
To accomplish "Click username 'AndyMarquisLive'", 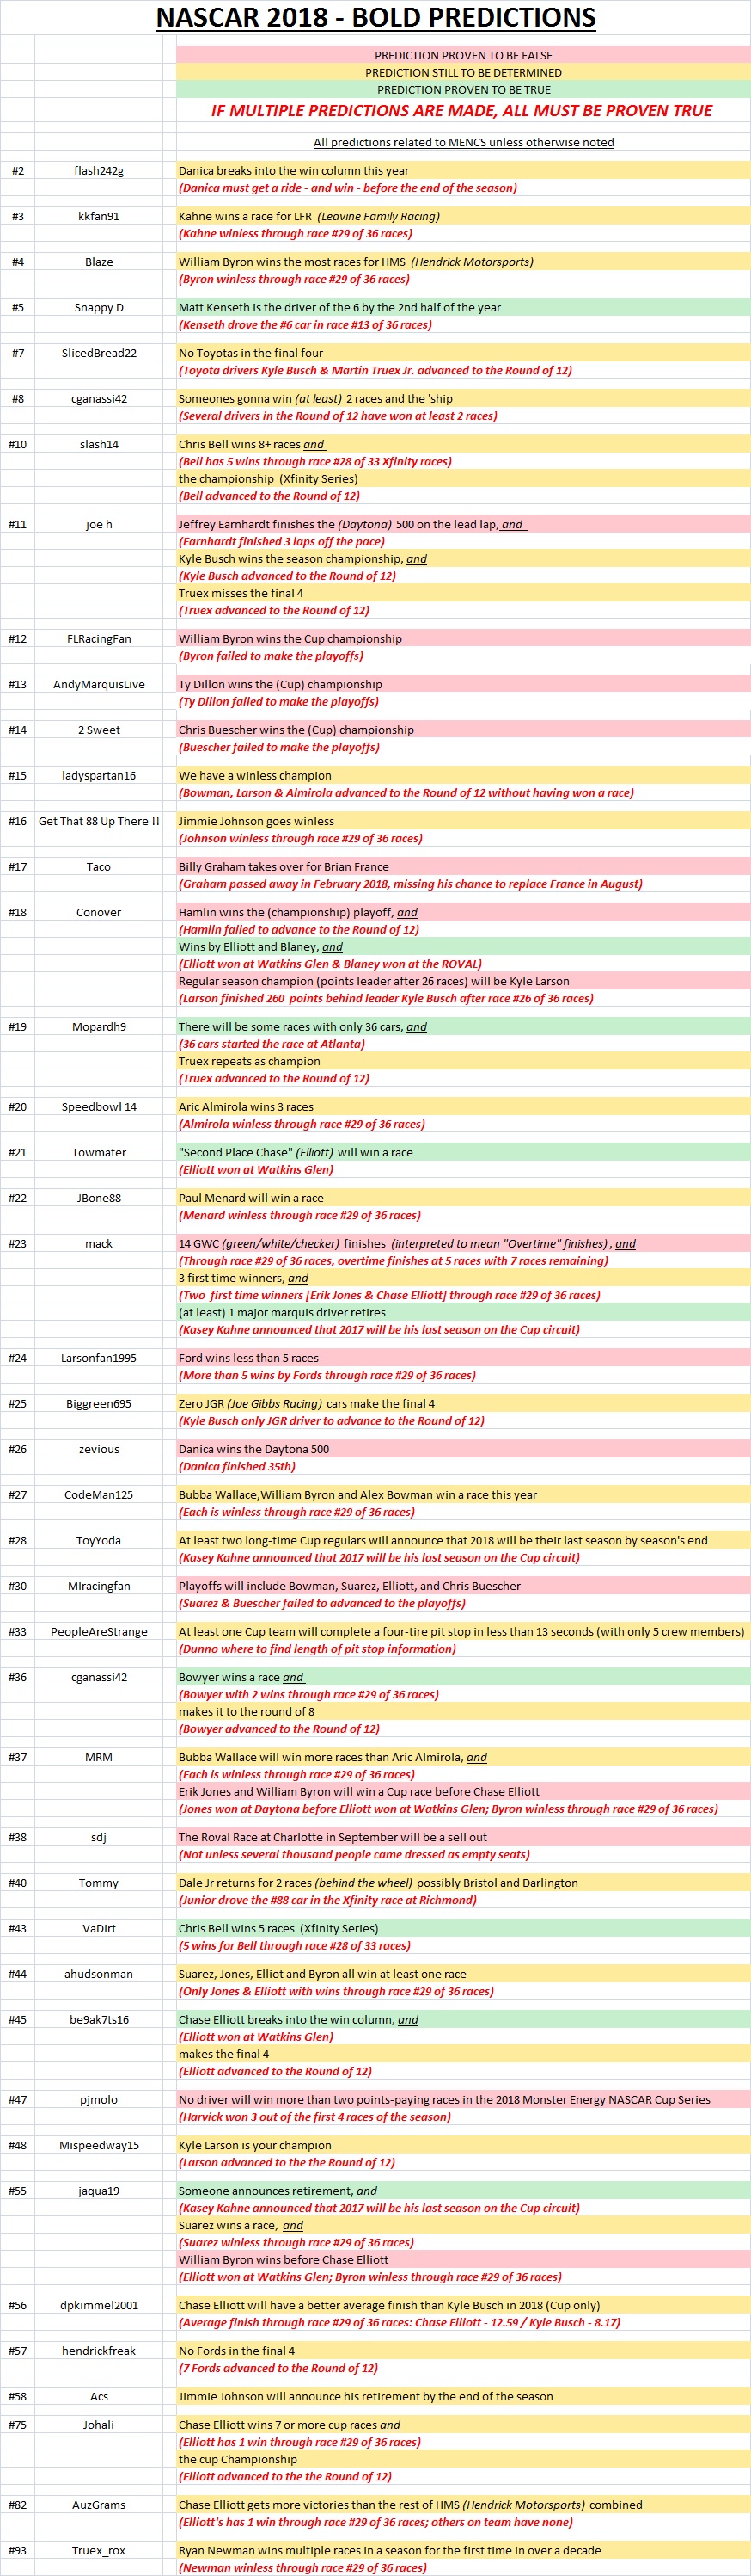I will [x=99, y=685].
